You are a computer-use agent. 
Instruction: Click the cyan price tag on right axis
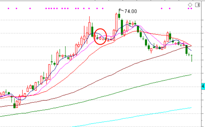tap(203, 86)
